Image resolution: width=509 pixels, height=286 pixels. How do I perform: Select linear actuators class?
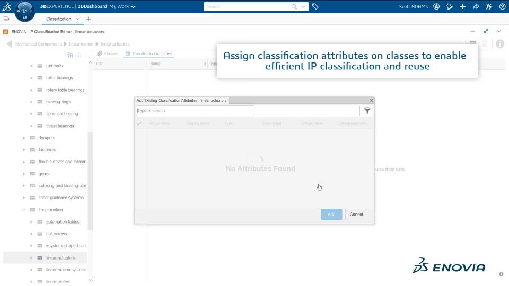(x=60, y=258)
